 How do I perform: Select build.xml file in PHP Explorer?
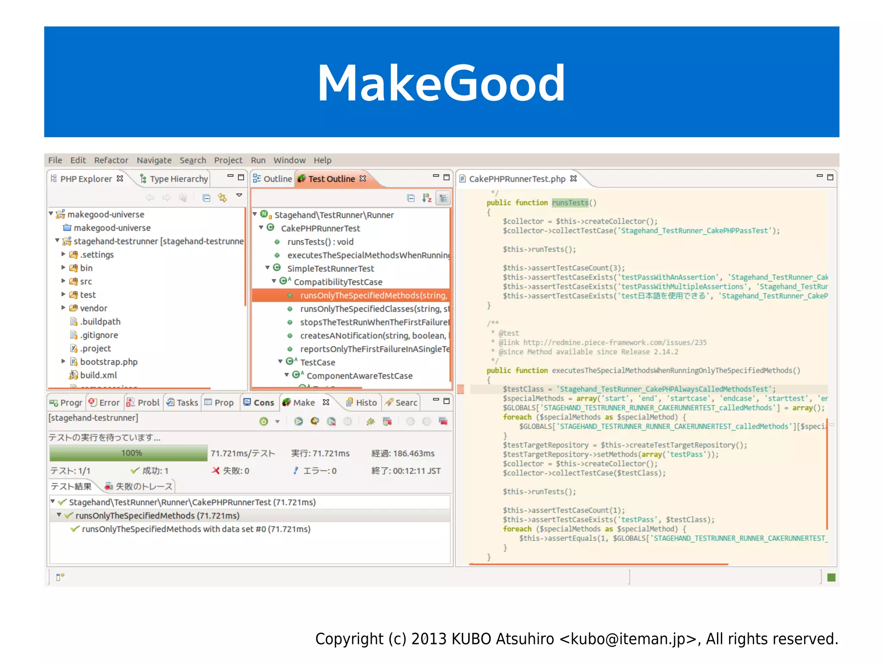click(98, 375)
